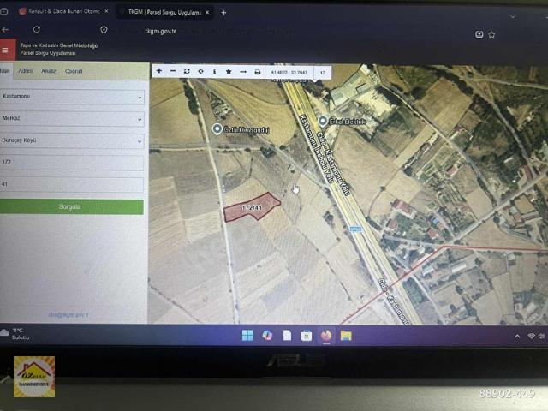Switch to the Renault & Dacia browser tab
Screen dimensions: 548x411
63,11
